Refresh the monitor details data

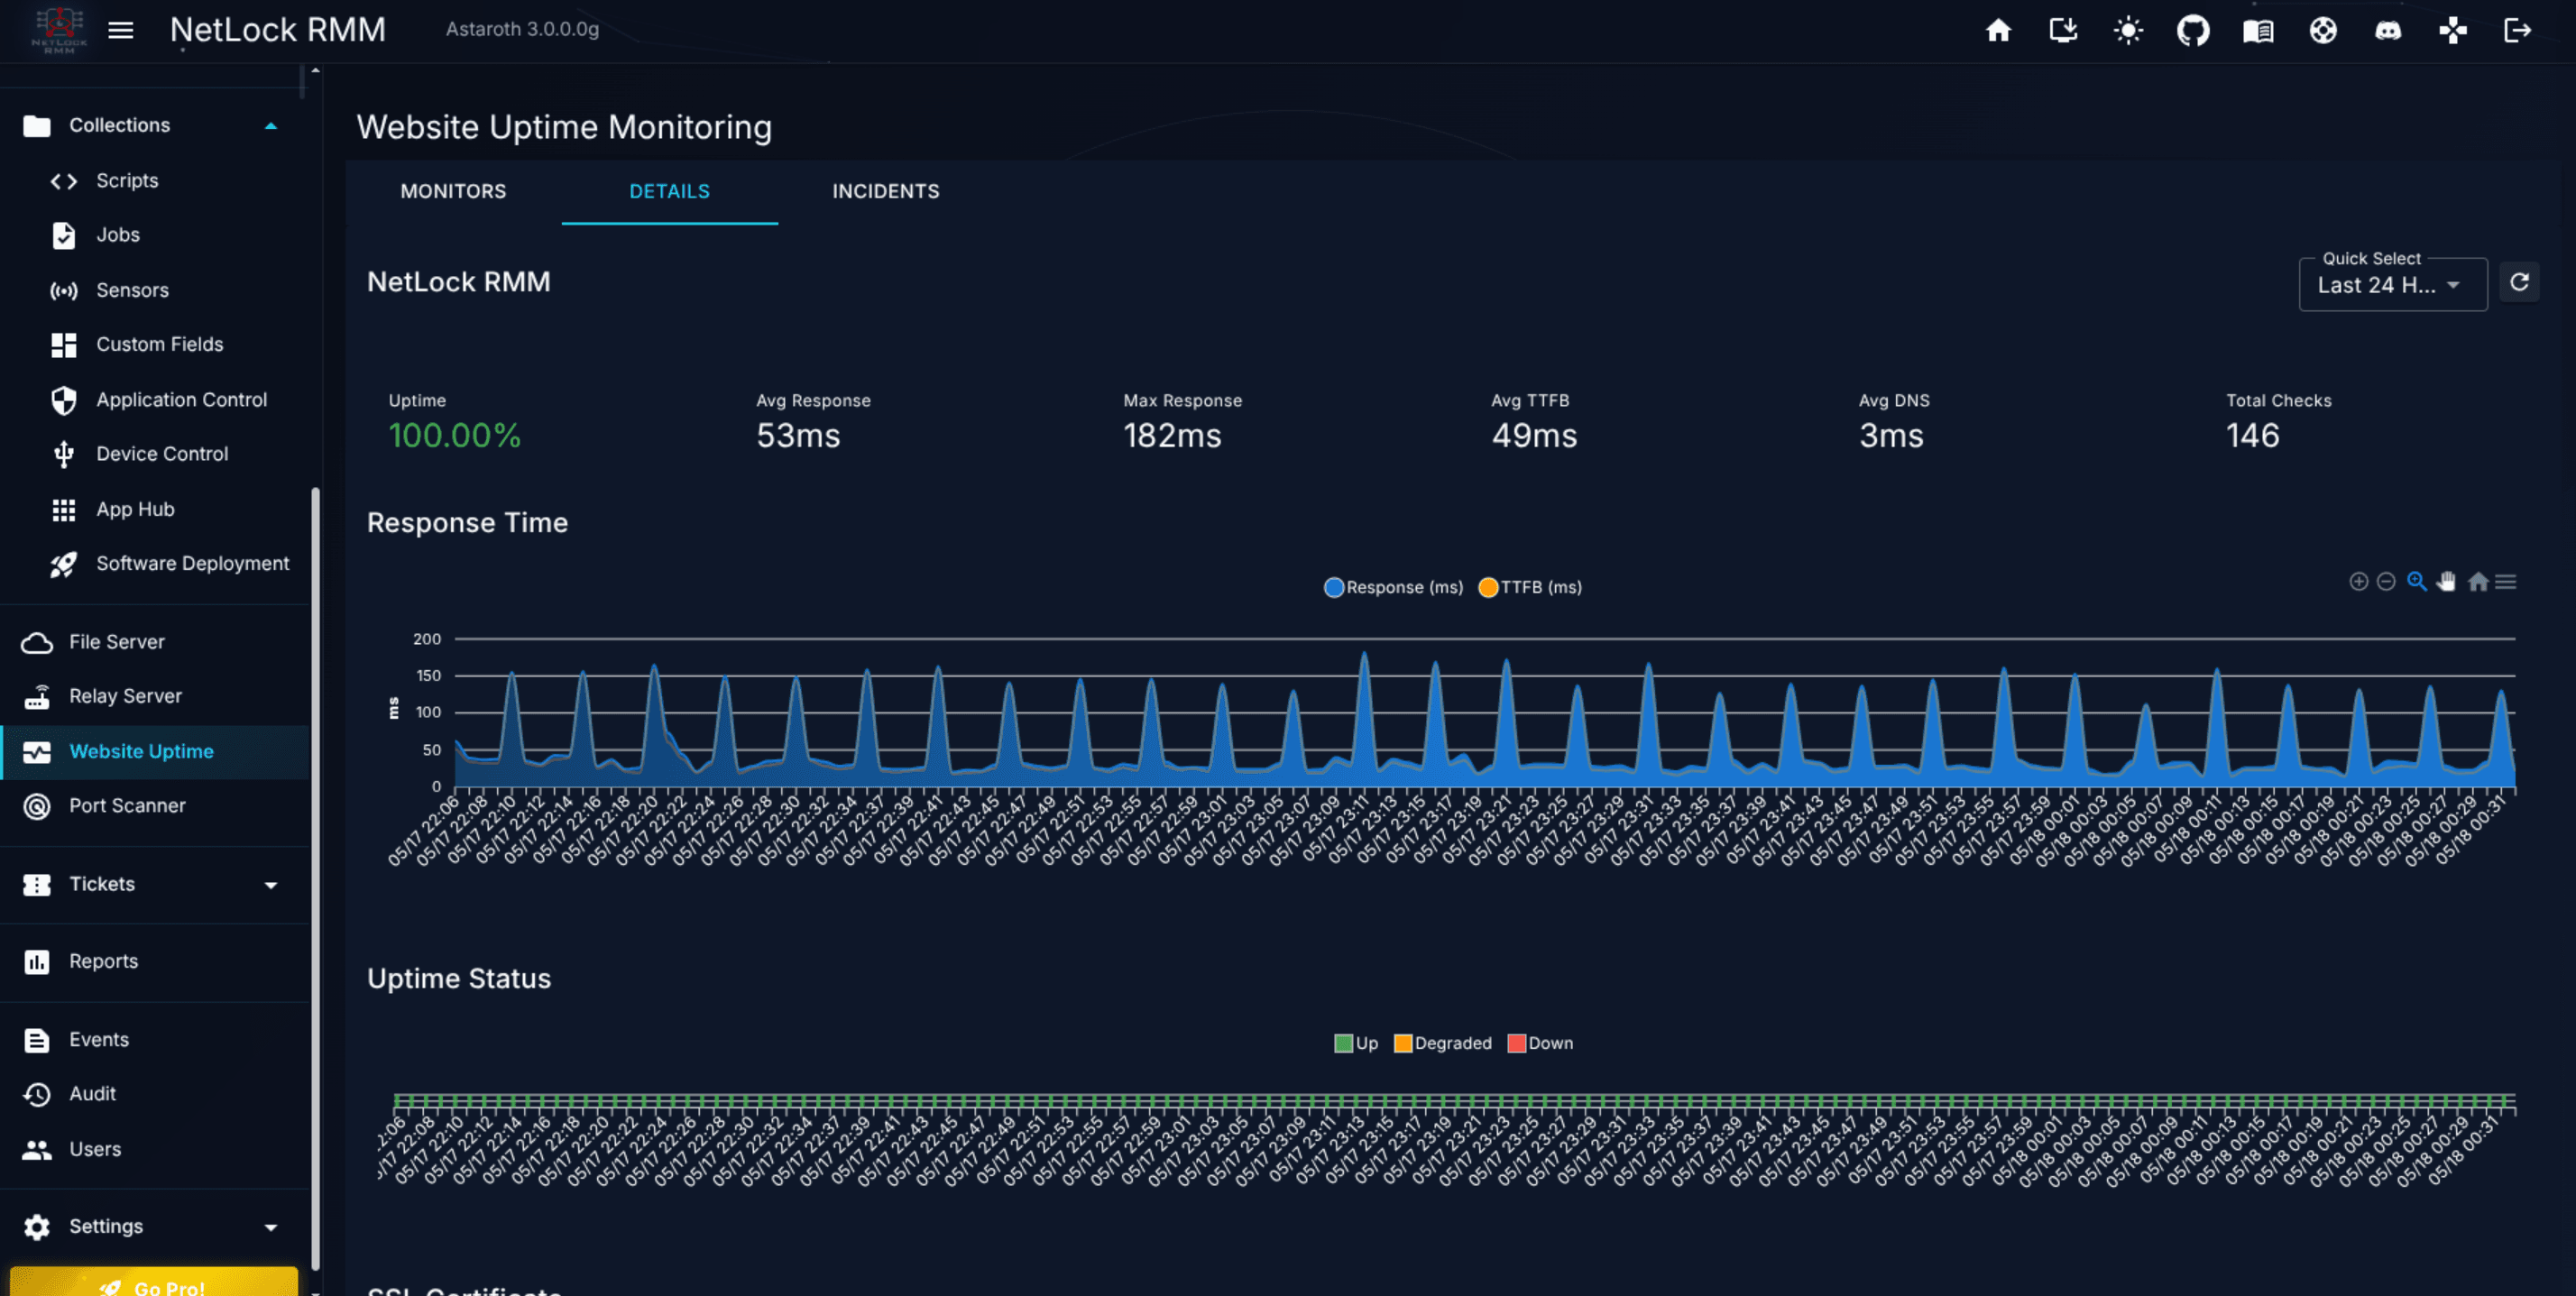[x=2519, y=282]
